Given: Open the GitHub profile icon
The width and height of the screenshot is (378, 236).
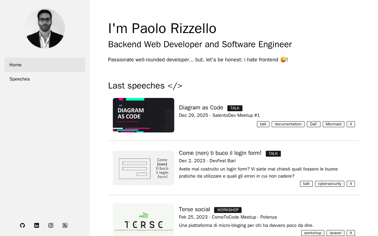Looking at the screenshot, I should 22,225.
